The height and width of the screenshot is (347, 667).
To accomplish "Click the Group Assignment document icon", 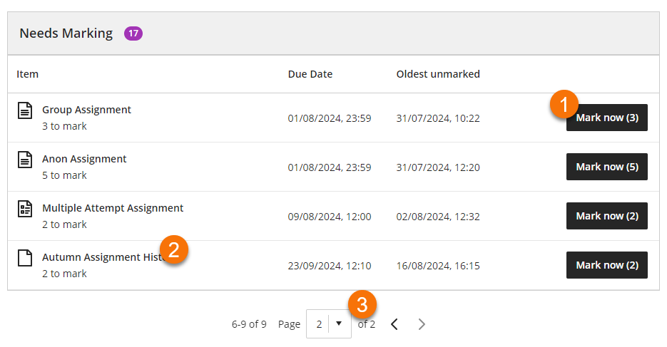I will pos(25,110).
